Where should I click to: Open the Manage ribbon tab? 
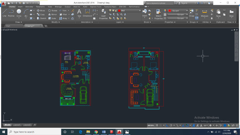58,7
